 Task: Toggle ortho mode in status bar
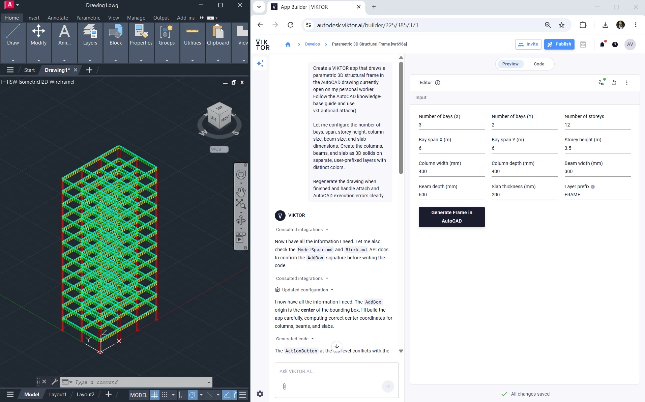coord(182,395)
